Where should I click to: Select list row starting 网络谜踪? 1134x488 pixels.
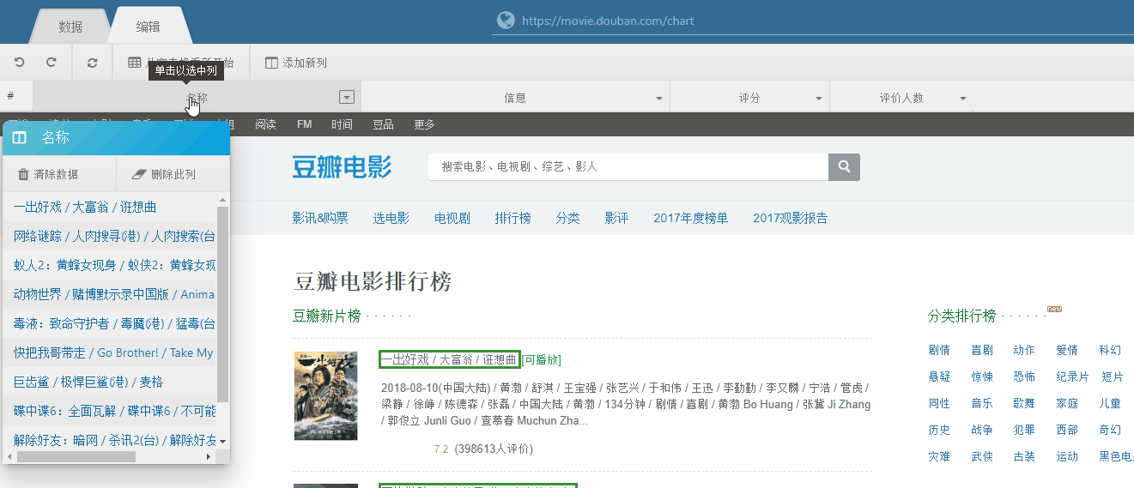tap(109, 236)
